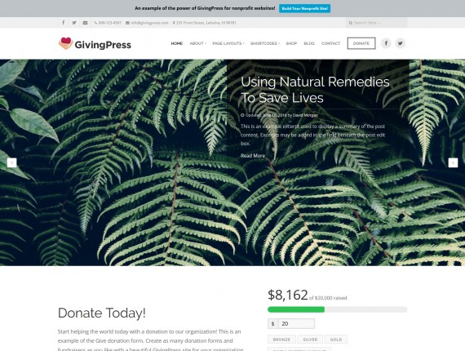Select the Shop menu item
The image size is (465, 351).
(291, 43)
